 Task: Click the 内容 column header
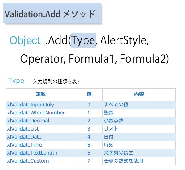tap(139, 94)
